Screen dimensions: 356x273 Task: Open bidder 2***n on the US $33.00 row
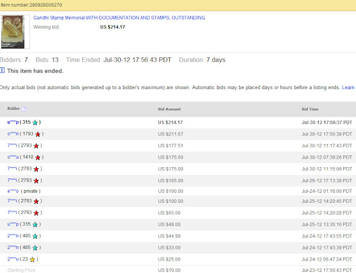(13, 247)
